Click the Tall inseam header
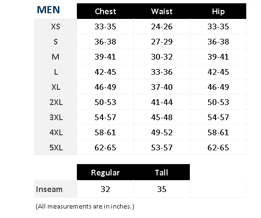 point(162,173)
